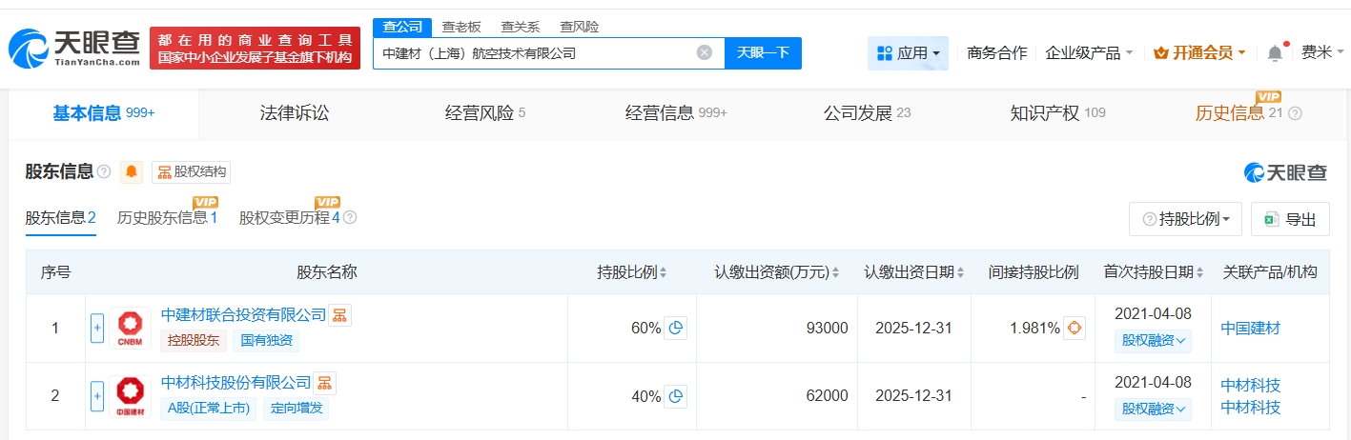Click the indirect shareholding target icon

click(x=1075, y=328)
